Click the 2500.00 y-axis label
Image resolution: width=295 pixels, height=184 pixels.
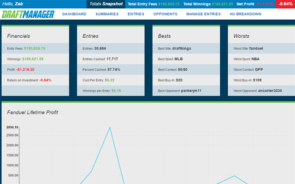coord(12,135)
